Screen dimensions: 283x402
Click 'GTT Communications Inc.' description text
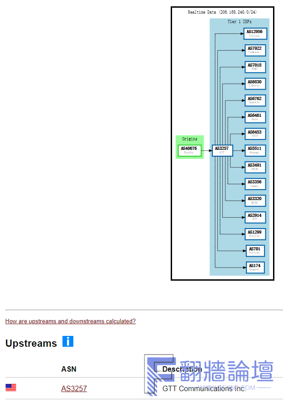click(204, 388)
